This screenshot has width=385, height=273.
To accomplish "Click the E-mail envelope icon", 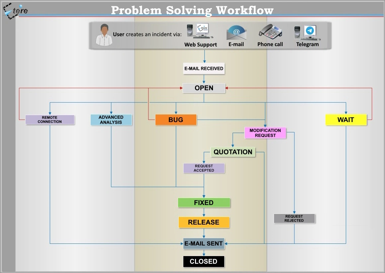I will 236,33.
